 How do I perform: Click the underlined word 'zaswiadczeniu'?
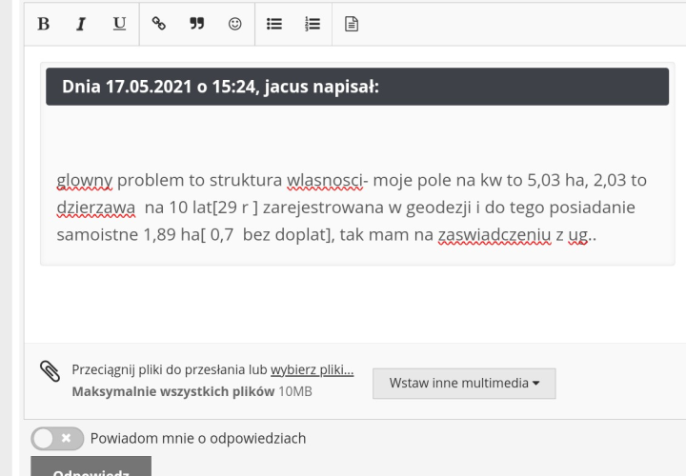(494, 234)
